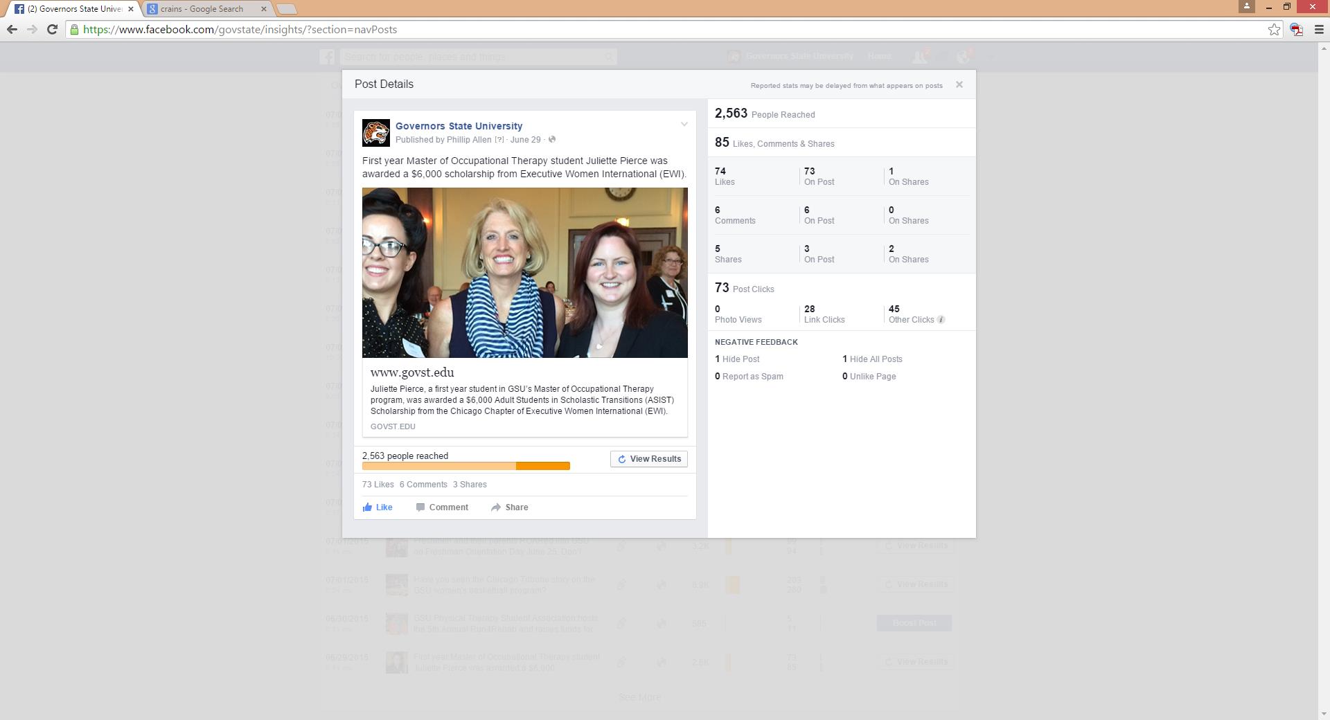Image resolution: width=1330 pixels, height=720 pixels.
Task: Like the post with thumbs-up
Action: (x=378, y=507)
